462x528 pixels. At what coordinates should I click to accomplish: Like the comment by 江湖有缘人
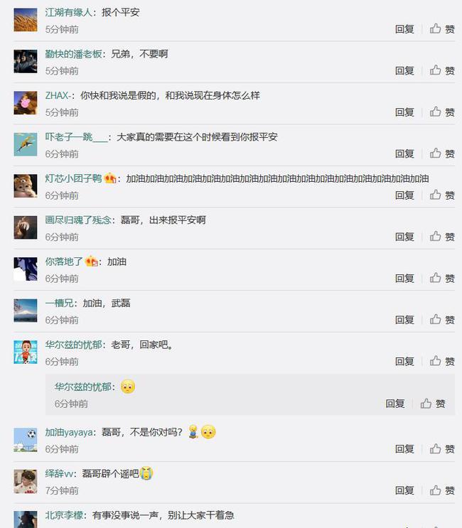442,29
